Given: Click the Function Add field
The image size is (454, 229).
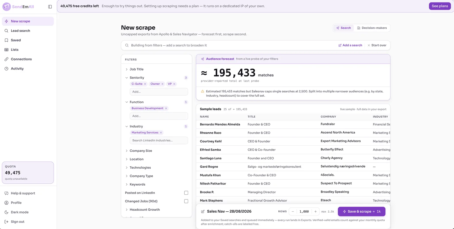Looking at the screenshot, I should point(159,116).
